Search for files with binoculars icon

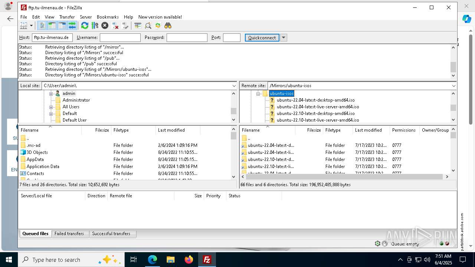168,26
